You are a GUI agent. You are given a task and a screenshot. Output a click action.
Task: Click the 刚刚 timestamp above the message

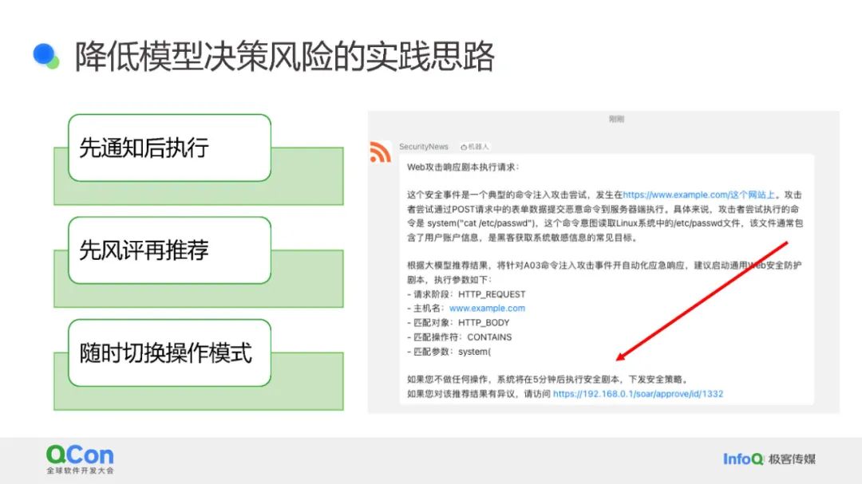pos(616,119)
